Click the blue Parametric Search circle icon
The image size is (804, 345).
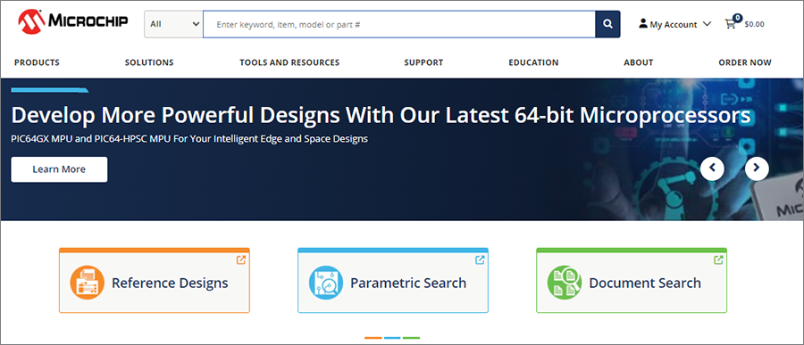click(325, 283)
